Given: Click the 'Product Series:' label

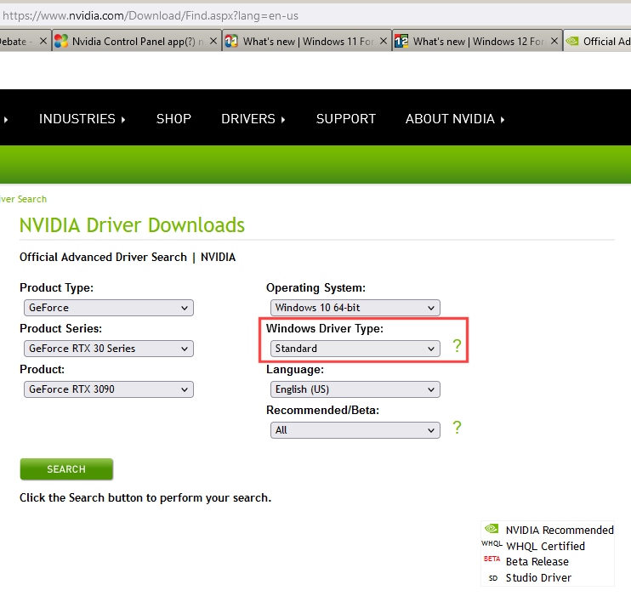Looking at the screenshot, I should click(x=60, y=328).
